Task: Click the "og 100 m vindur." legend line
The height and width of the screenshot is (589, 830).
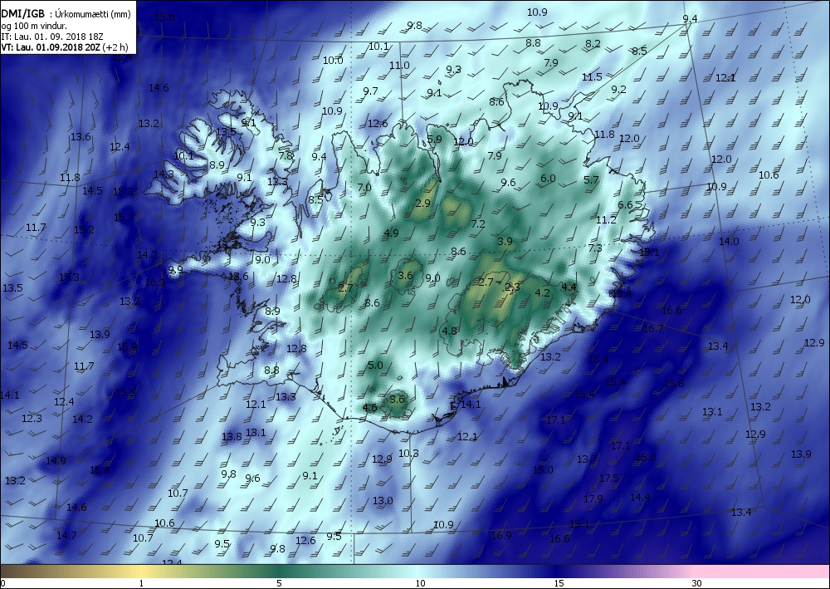Action: click(x=34, y=26)
